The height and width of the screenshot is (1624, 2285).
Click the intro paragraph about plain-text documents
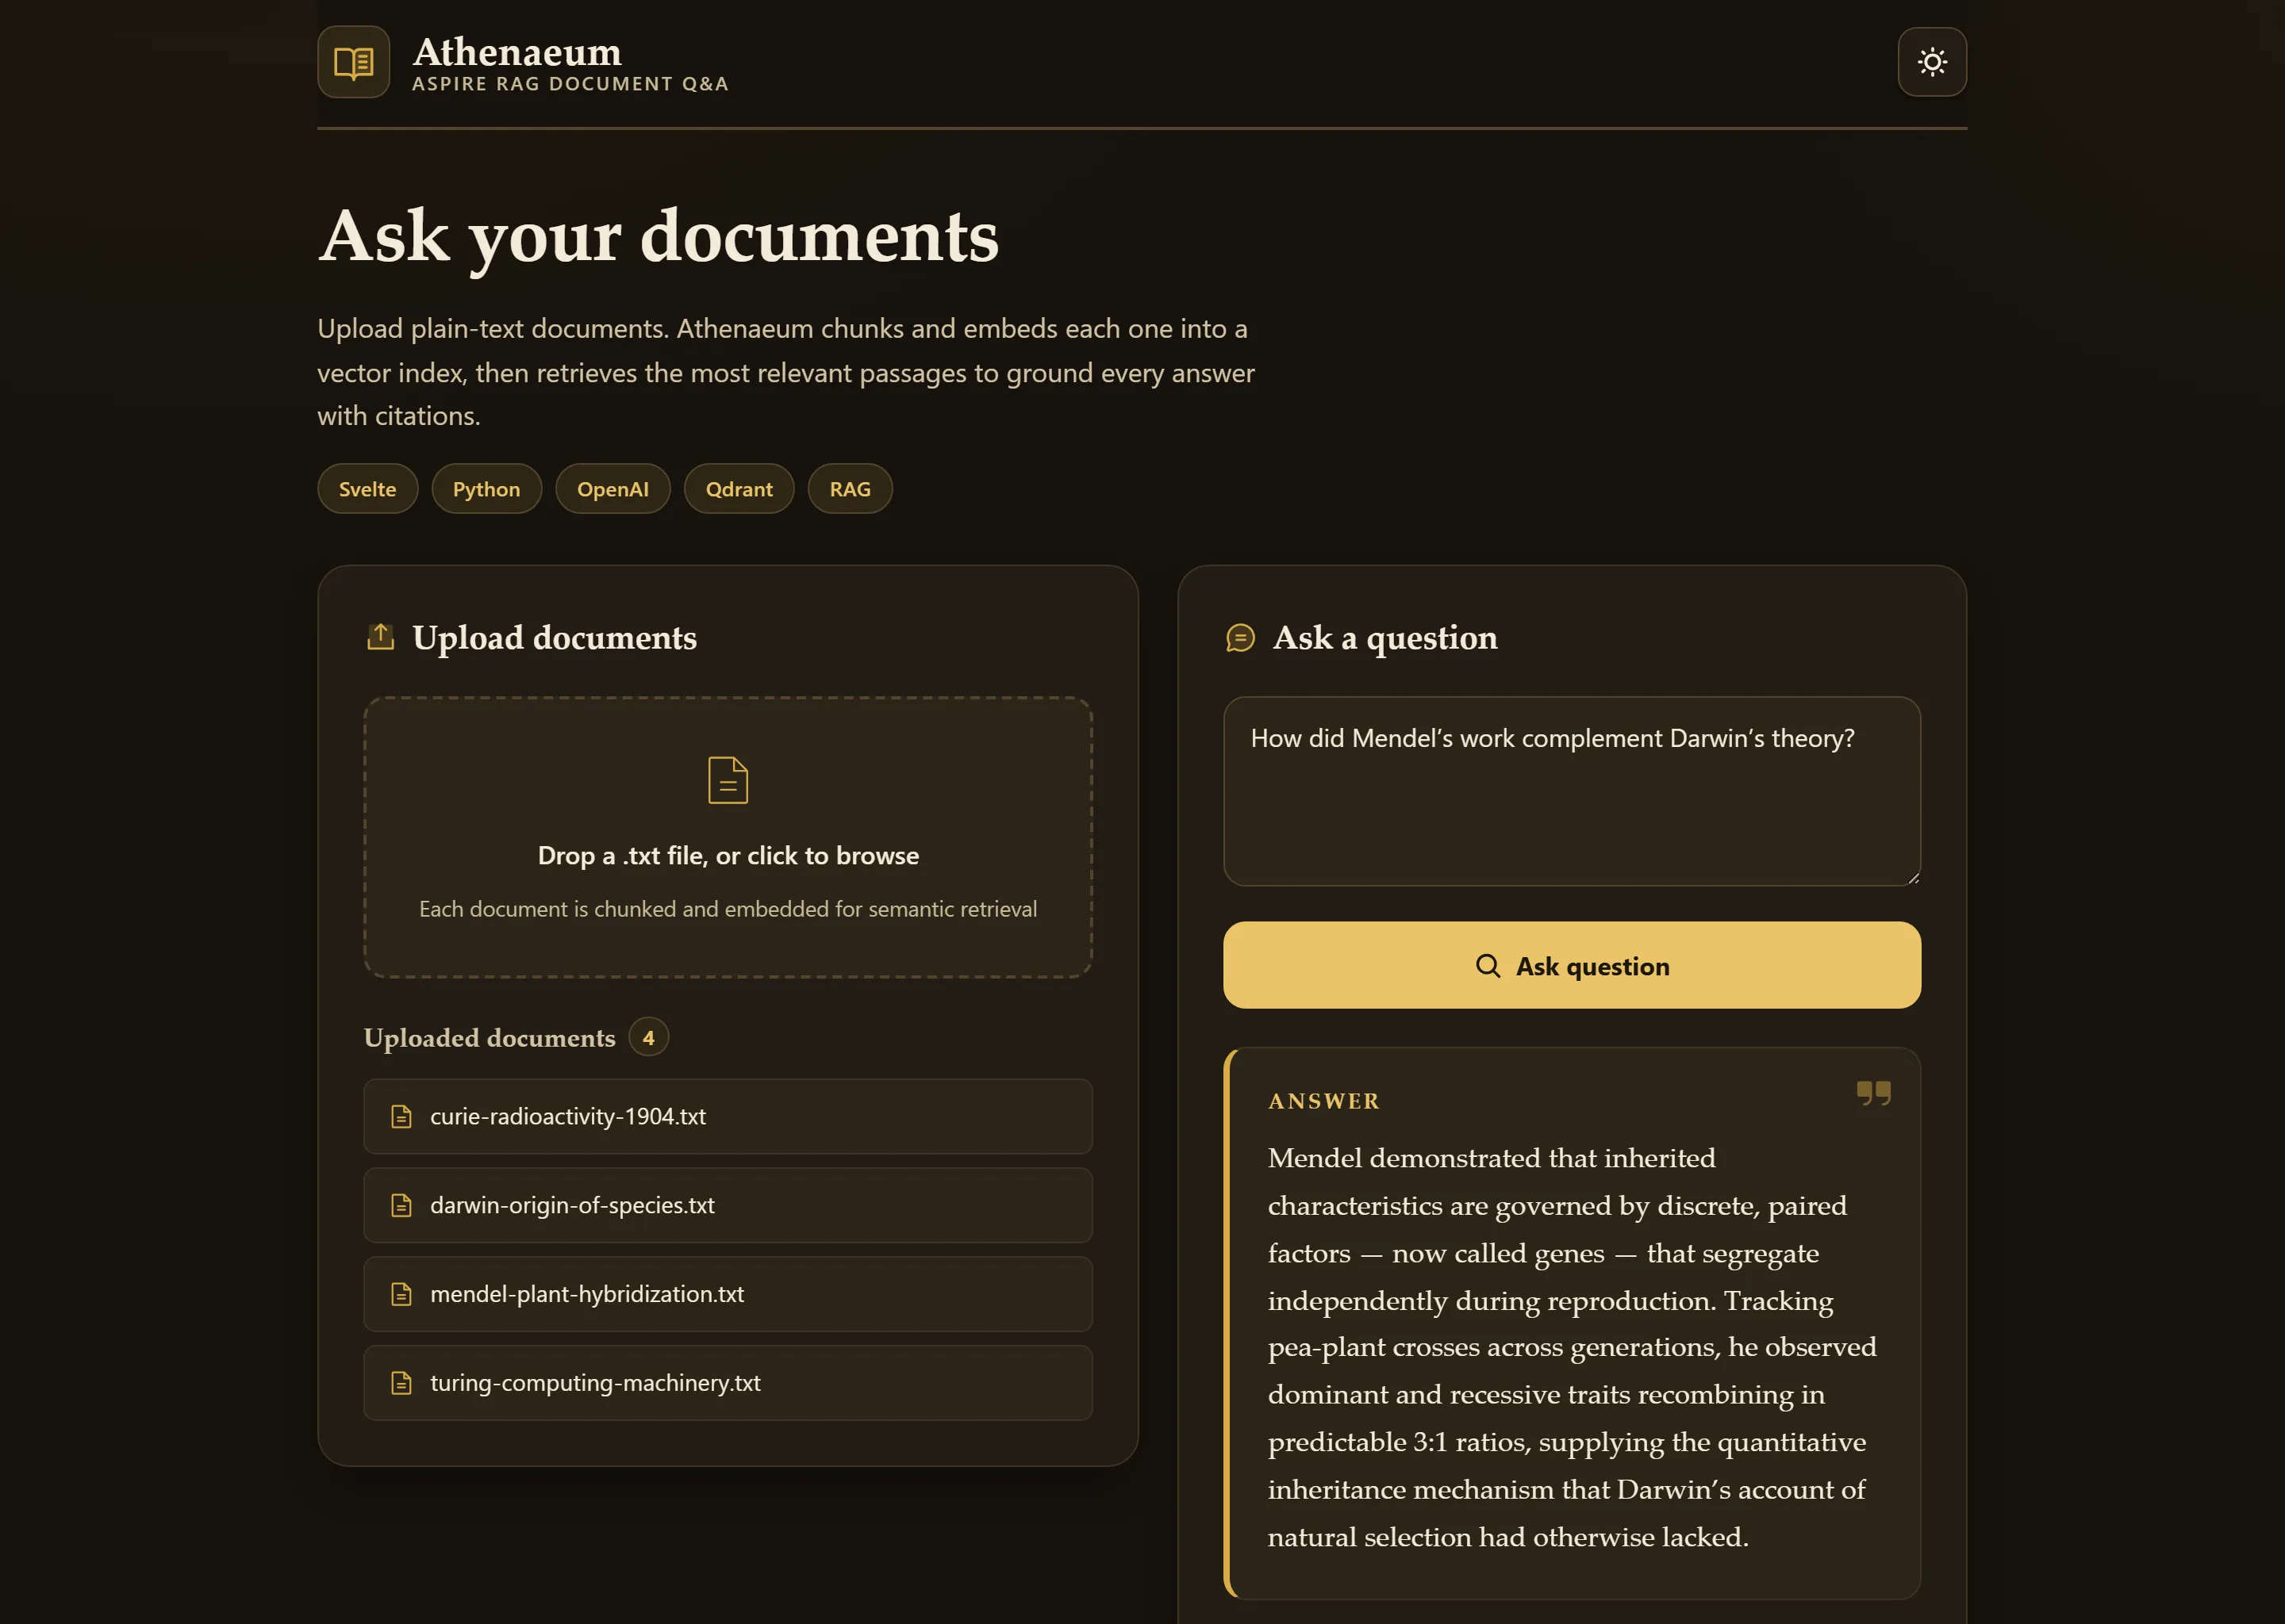[785, 372]
